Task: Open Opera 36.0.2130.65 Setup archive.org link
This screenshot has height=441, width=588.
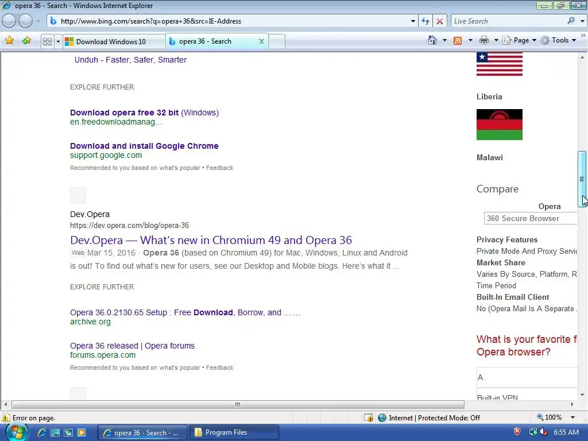Action: 185,312
